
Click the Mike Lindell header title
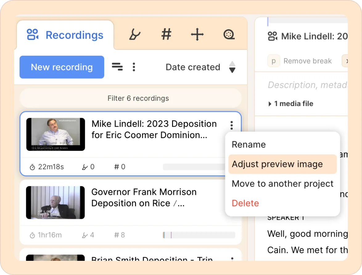314,36
